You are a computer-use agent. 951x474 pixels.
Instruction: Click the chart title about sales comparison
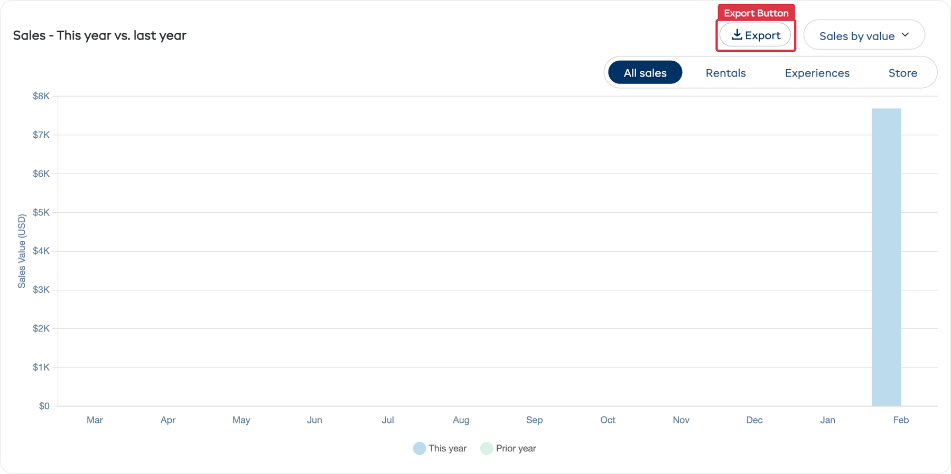pos(100,35)
